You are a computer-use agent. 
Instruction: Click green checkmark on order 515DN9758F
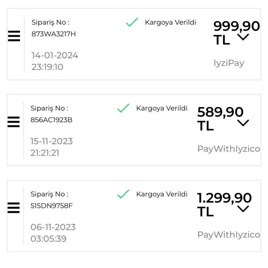pos(123,194)
